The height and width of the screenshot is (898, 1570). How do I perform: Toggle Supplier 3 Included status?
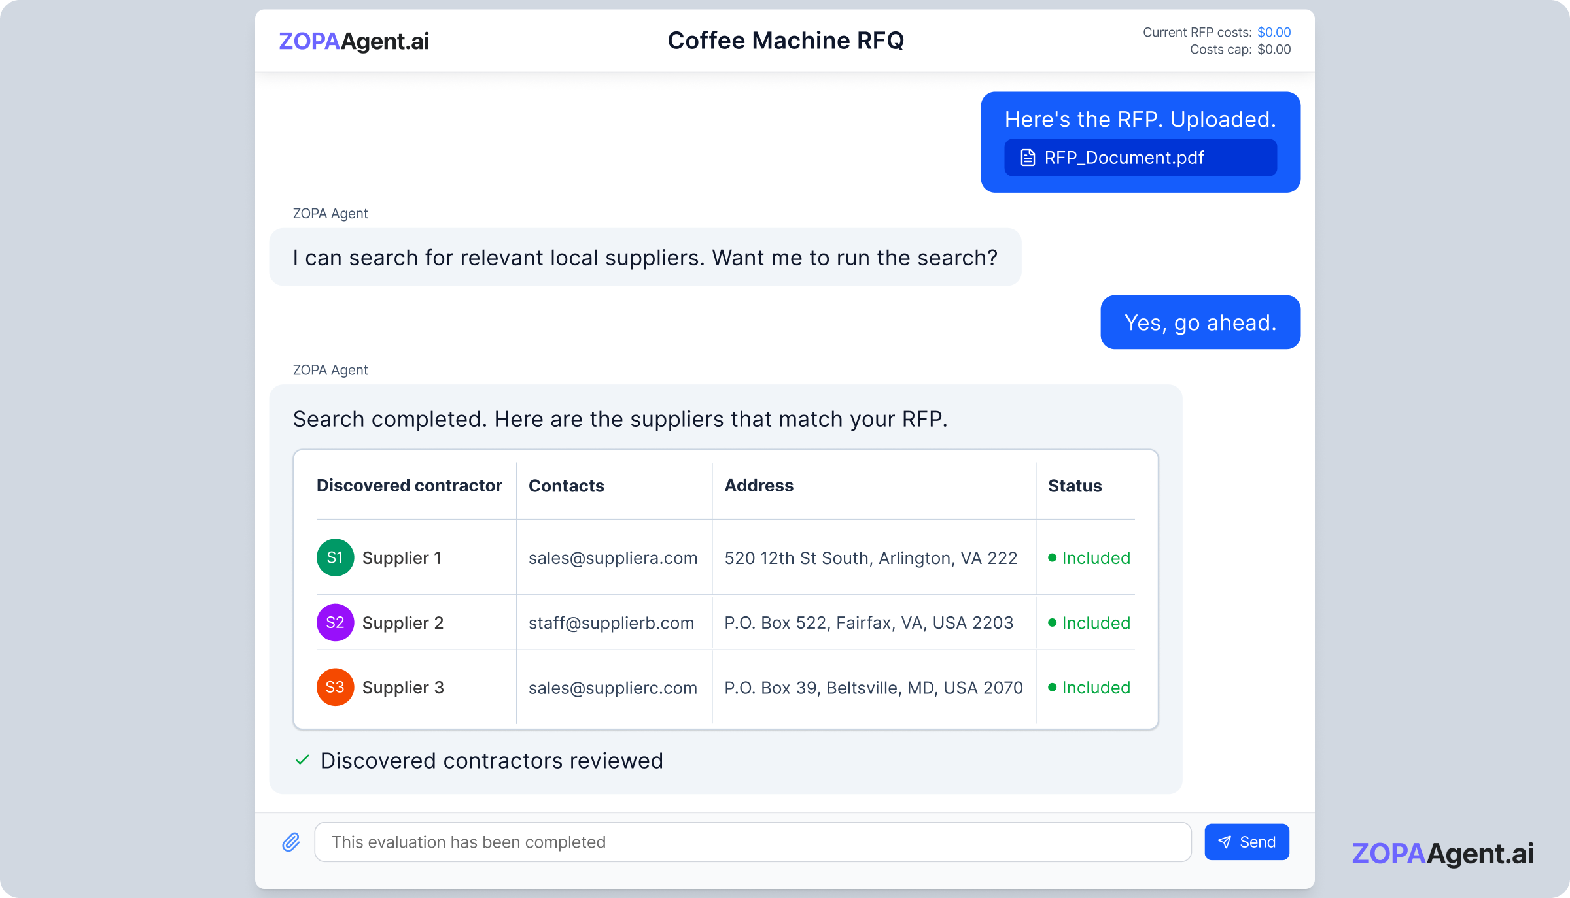coord(1089,688)
